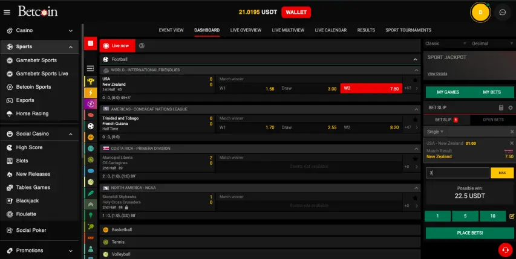Select W1 1.58 odds for USA

click(247, 88)
